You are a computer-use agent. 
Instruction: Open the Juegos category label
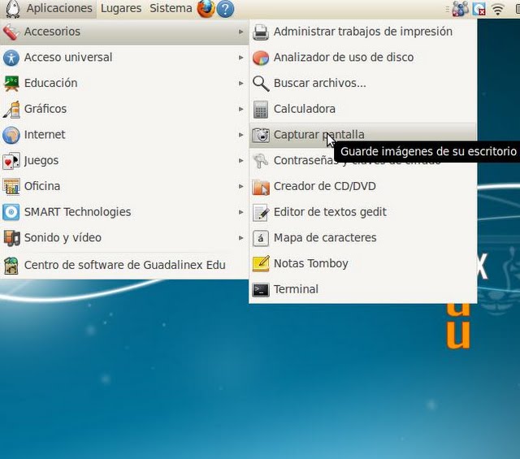tap(41, 161)
